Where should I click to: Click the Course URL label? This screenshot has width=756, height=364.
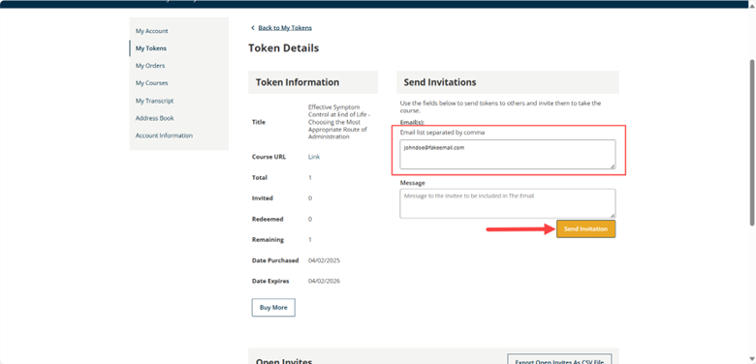click(x=268, y=157)
